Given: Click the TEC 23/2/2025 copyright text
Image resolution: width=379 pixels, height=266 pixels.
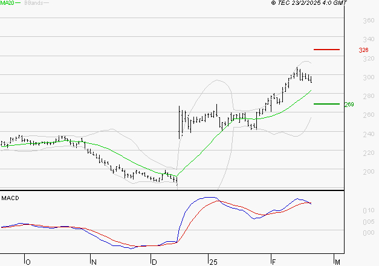Looking at the screenshot, I should point(309,3).
